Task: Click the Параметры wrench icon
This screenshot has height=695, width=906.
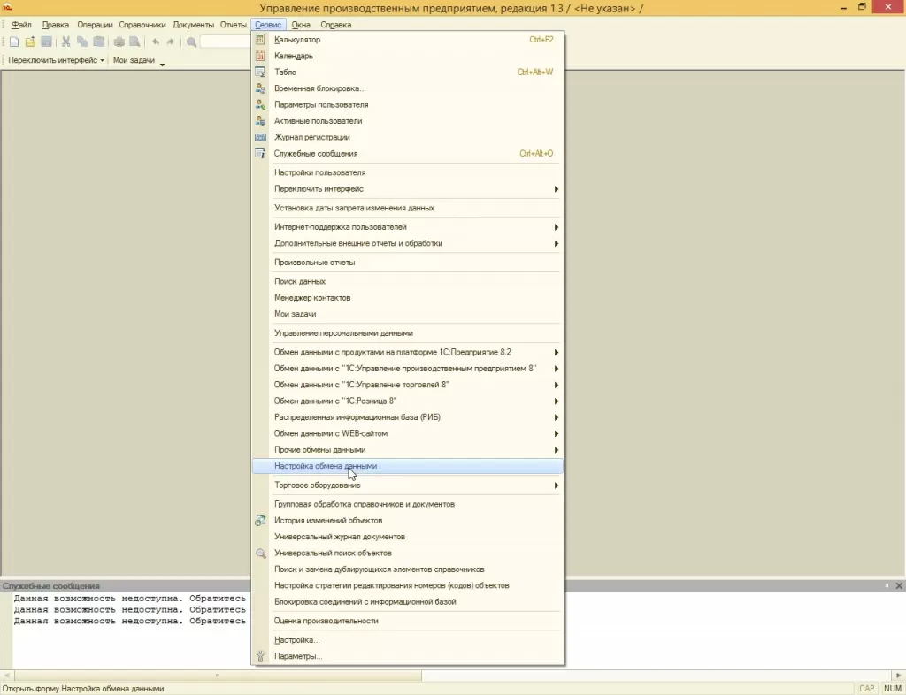Action: (260, 656)
